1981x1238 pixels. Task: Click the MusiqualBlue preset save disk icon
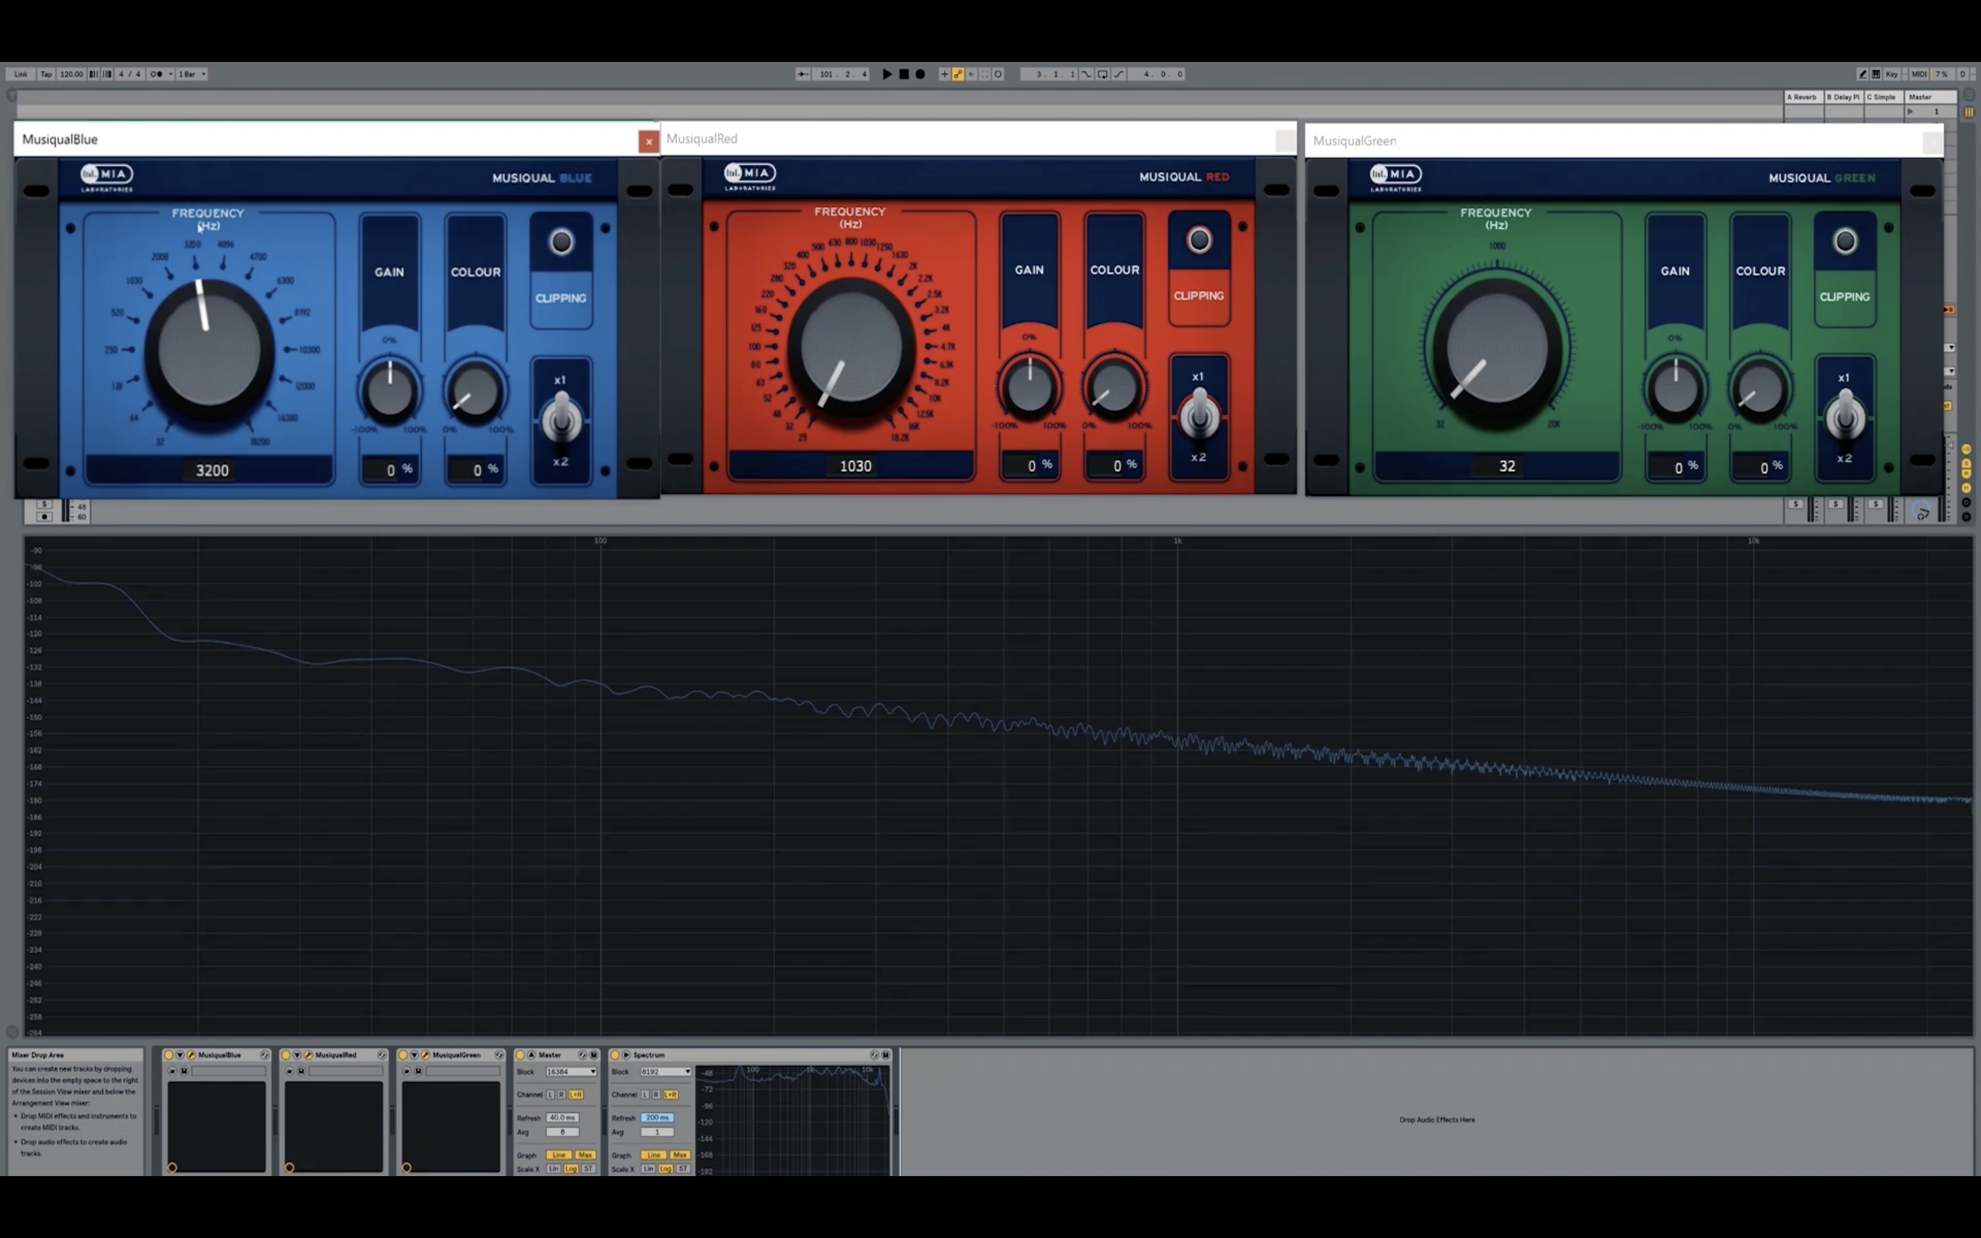[x=184, y=1071]
